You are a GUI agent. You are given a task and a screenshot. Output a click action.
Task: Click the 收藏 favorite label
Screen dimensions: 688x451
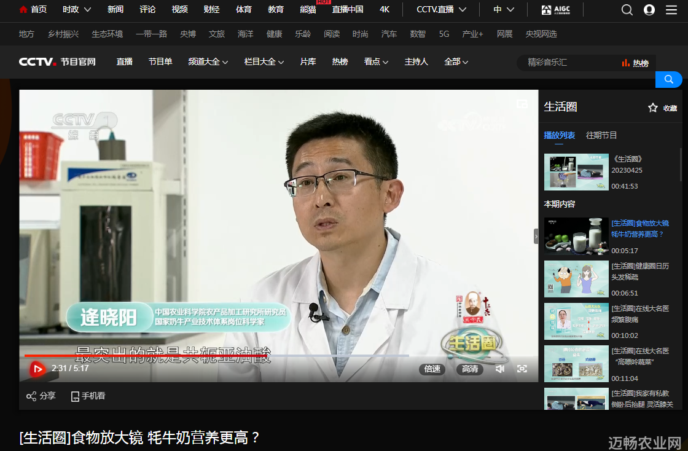click(670, 108)
